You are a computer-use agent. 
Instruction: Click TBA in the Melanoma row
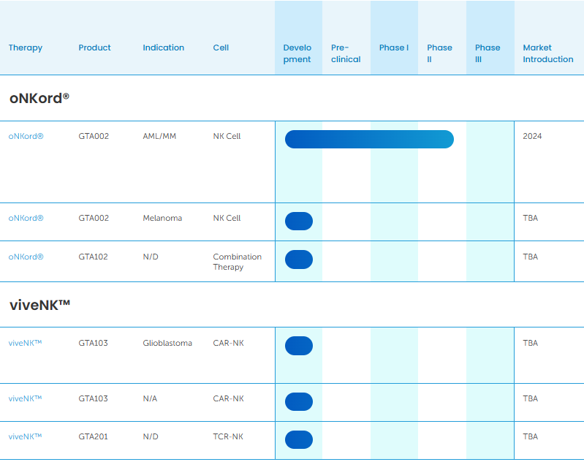point(531,218)
